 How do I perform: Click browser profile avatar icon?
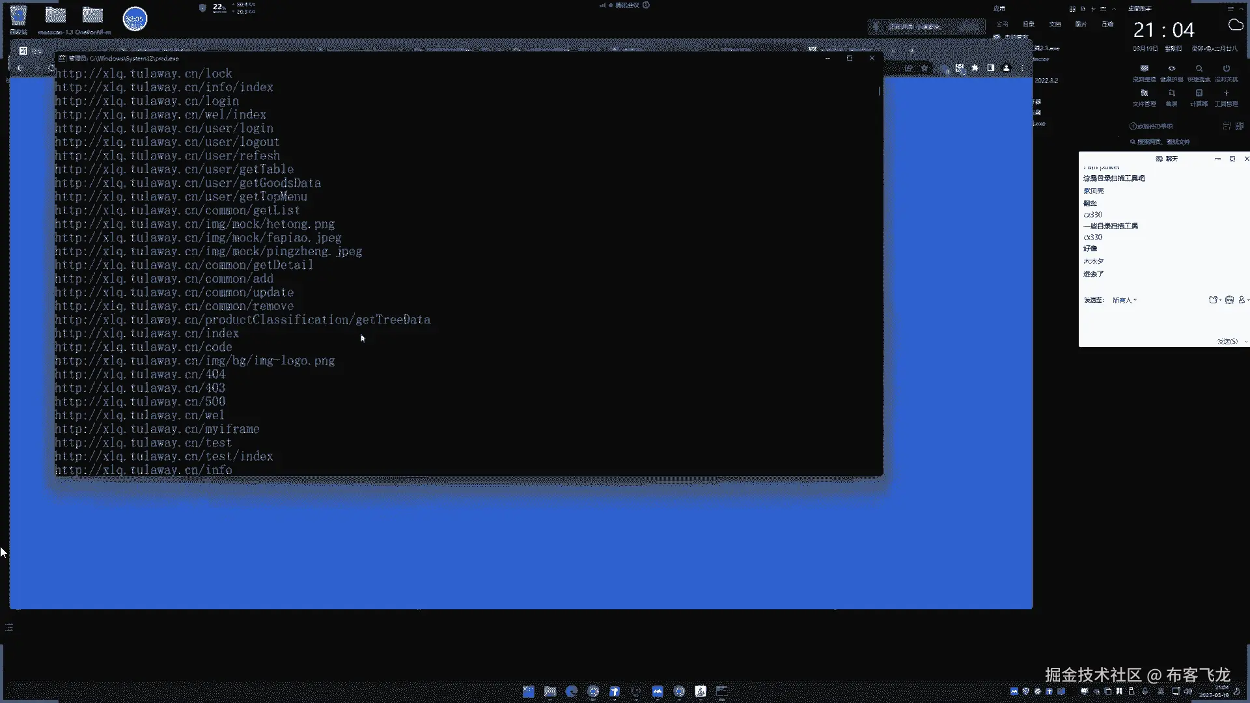(1006, 68)
